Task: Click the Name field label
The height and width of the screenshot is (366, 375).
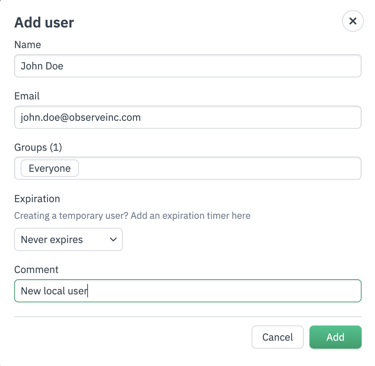Action: [28, 45]
